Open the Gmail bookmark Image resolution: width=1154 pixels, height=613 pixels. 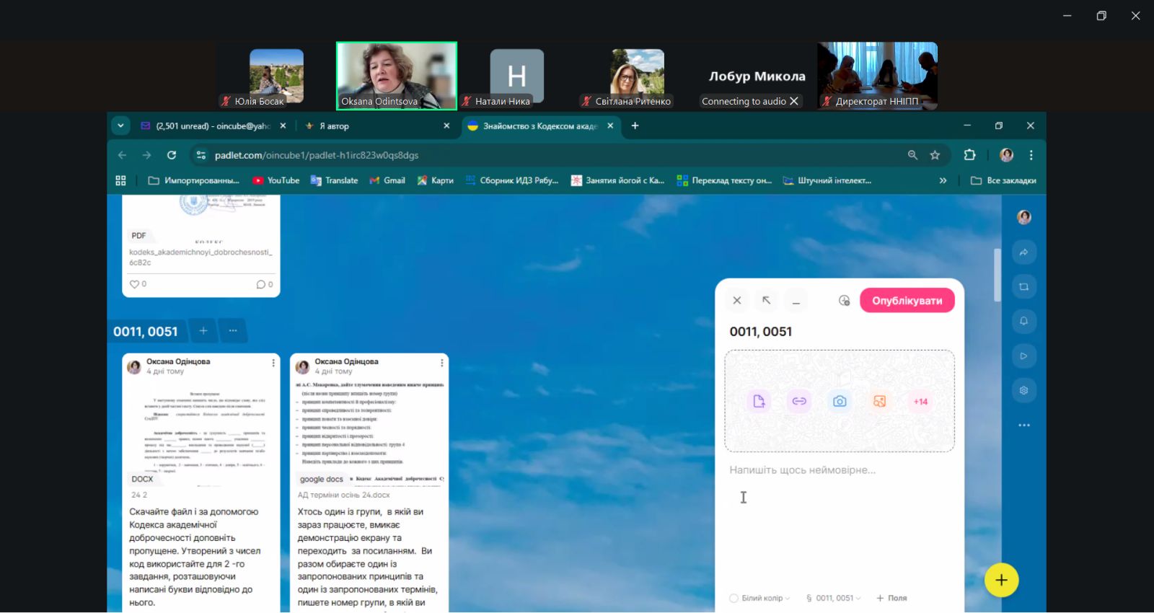(x=387, y=180)
